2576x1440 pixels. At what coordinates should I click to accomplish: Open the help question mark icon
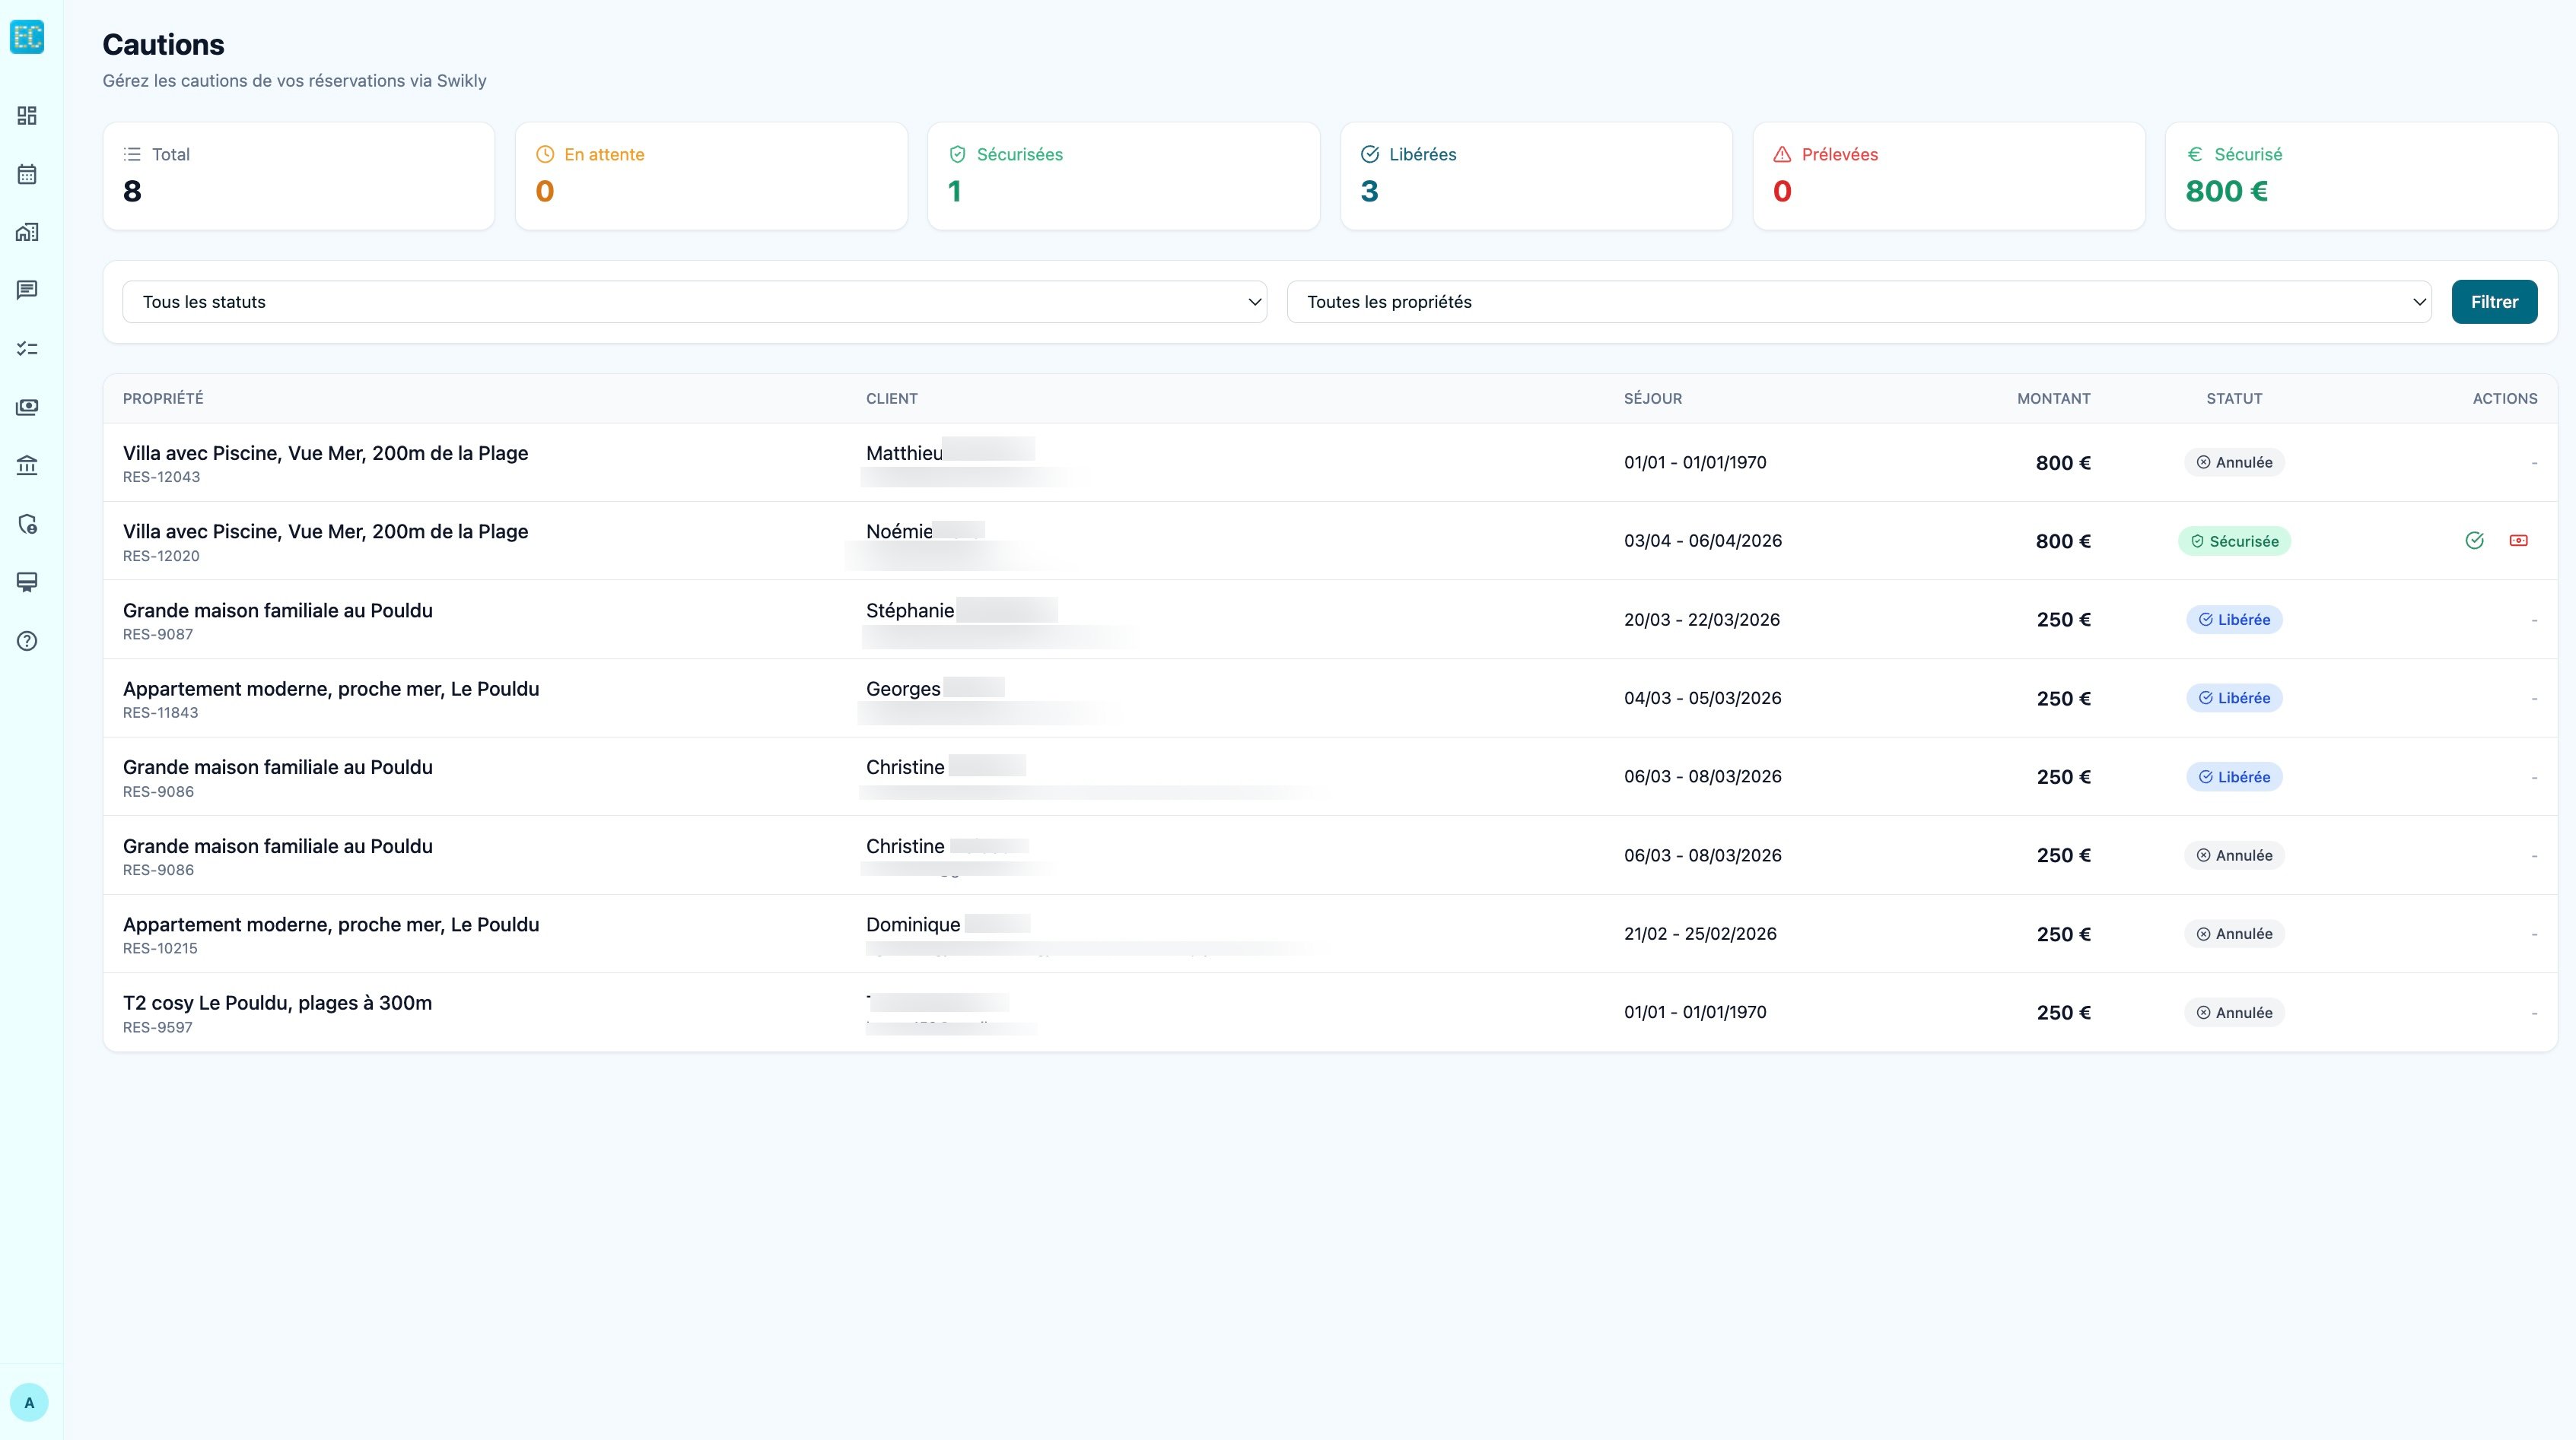click(x=27, y=641)
